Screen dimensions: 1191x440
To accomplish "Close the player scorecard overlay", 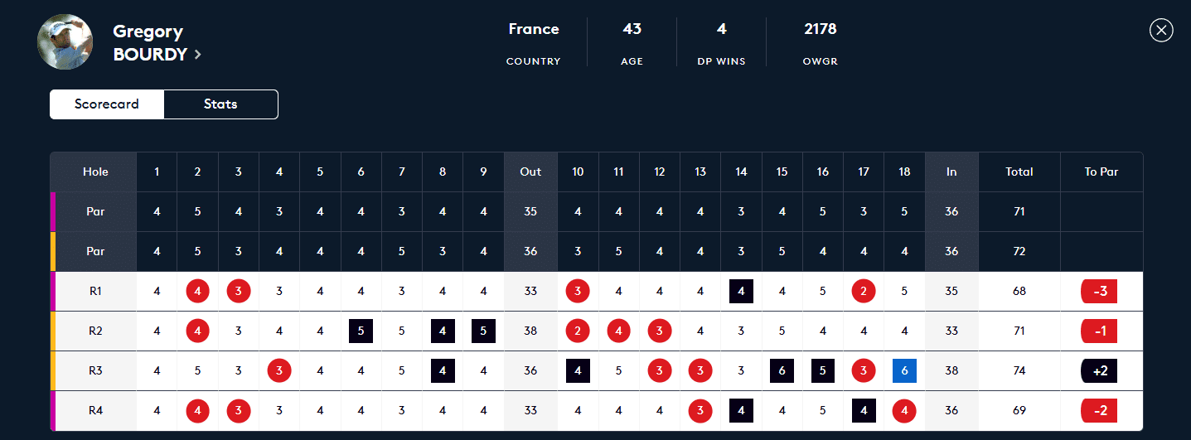I will (1161, 31).
